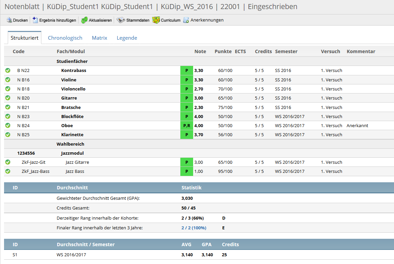Viewport: 394px width, 264px height.
Task: Click points 56/100 for Klarinette
Action: [x=225, y=135]
